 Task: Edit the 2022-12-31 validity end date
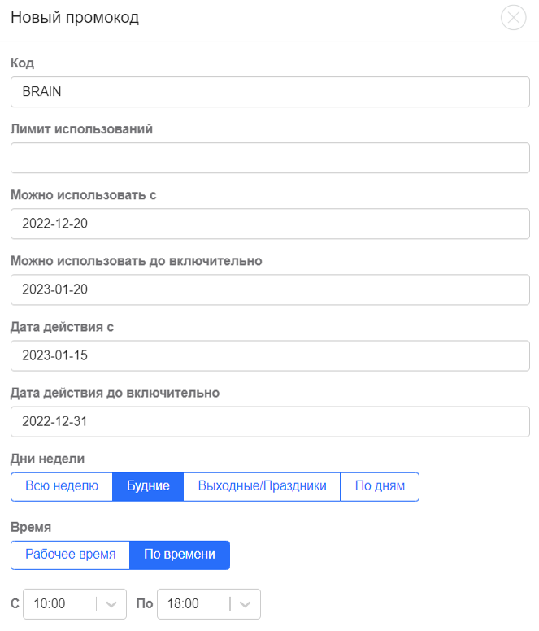point(270,422)
